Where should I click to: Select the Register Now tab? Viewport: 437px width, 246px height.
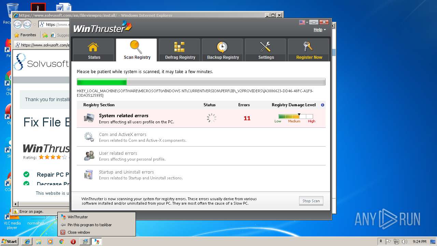(x=309, y=50)
